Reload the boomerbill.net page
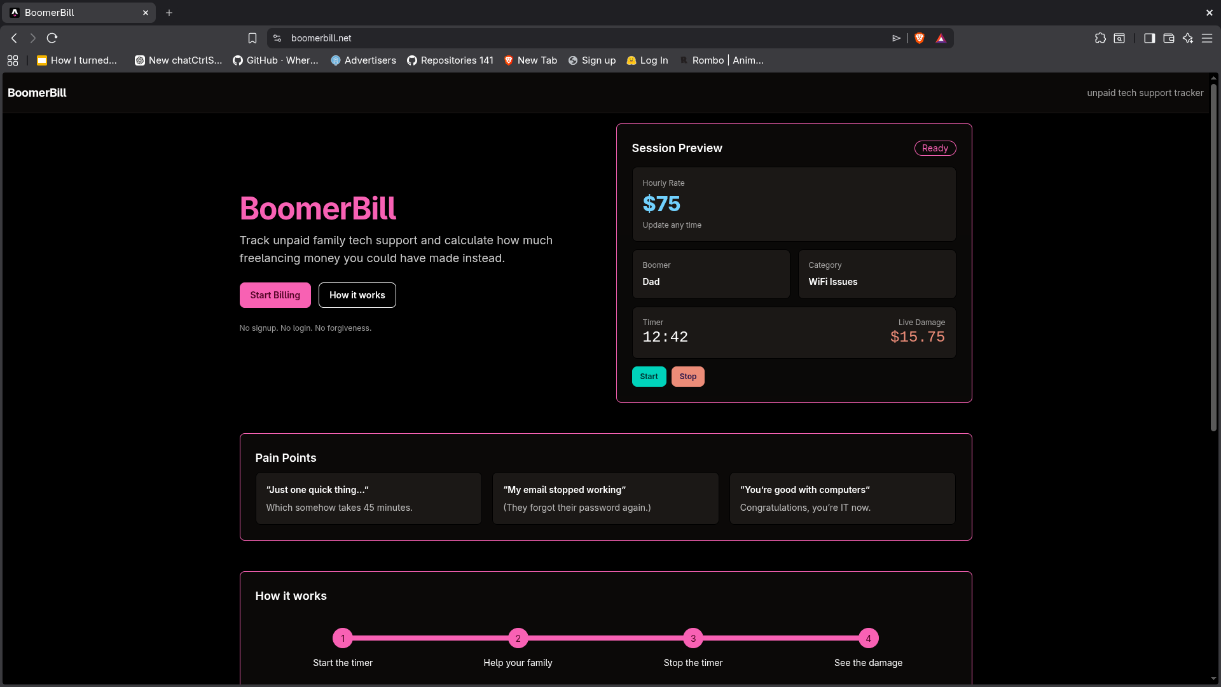This screenshot has width=1221, height=687. [x=52, y=38]
